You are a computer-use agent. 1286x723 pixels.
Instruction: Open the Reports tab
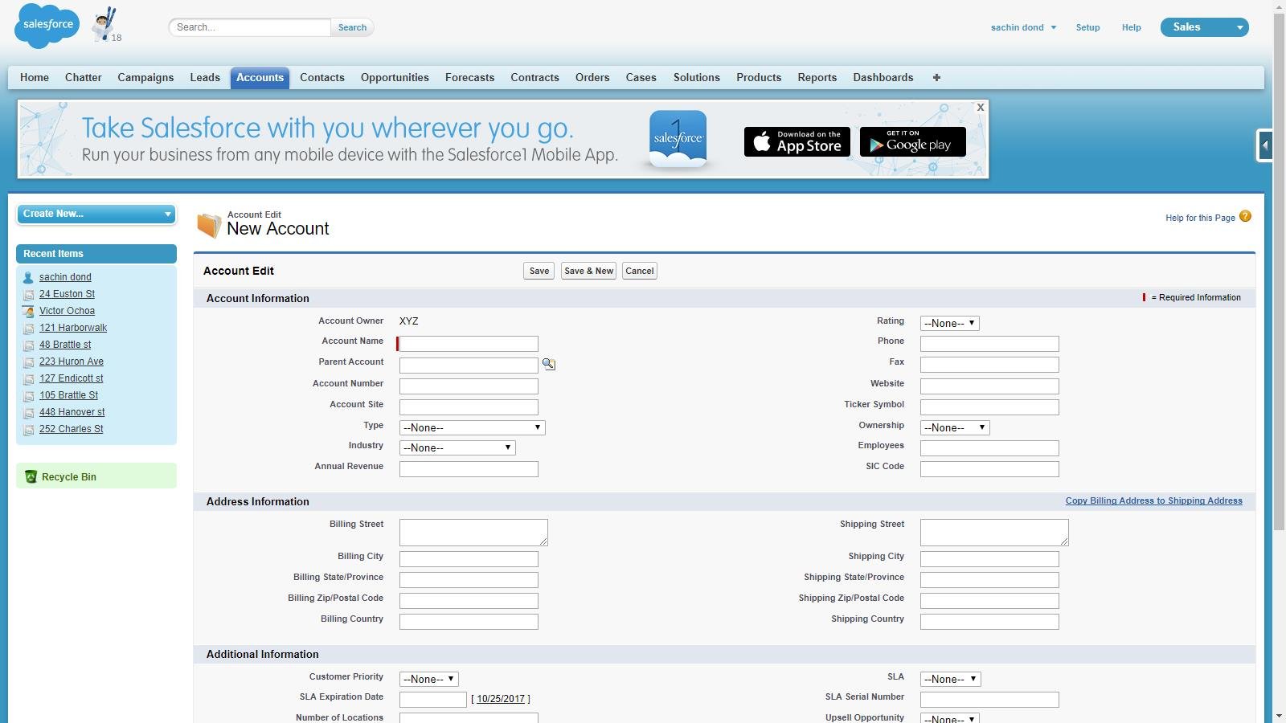817,77
